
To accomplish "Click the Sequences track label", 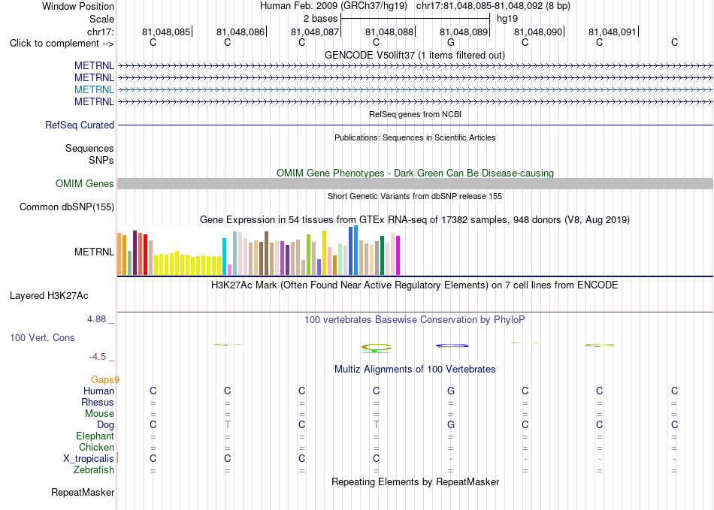I will (x=89, y=148).
